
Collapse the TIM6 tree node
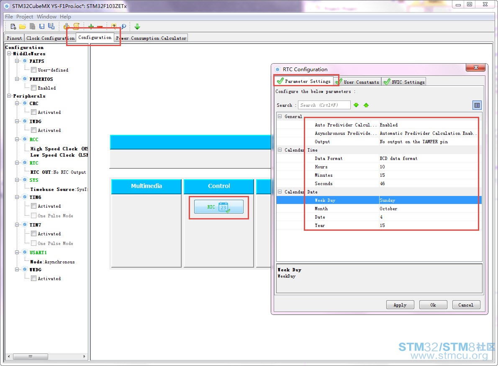[17, 197]
